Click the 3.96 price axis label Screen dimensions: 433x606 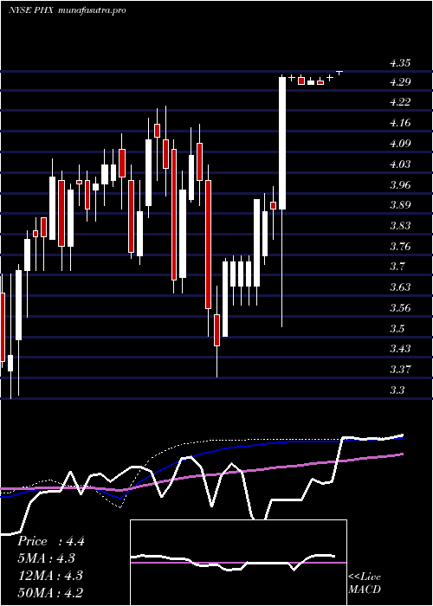tap(400, 184)
